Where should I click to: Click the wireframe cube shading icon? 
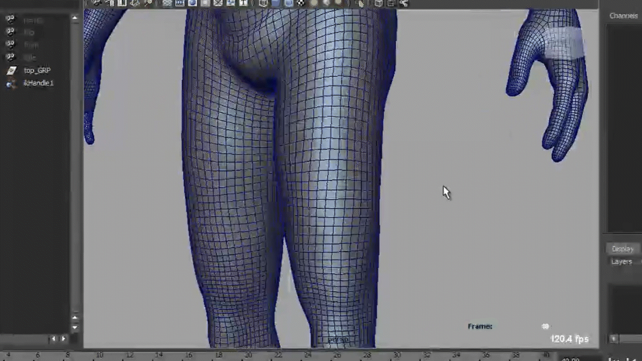(263, 3)
